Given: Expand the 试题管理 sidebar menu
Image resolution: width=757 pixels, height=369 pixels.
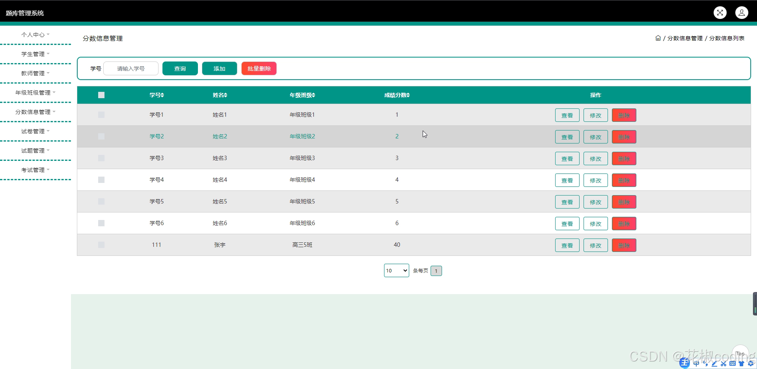Looking at the screenshot, I should [35, 151].
